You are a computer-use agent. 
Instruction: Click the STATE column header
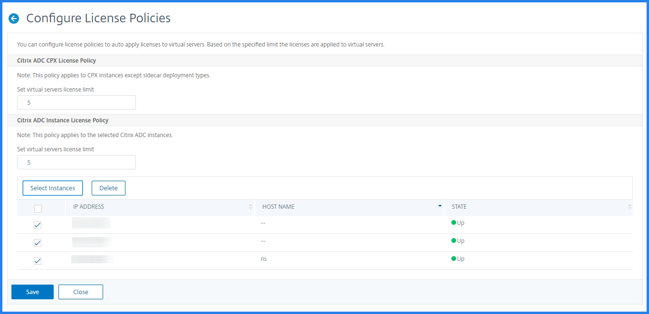(459, 207)
